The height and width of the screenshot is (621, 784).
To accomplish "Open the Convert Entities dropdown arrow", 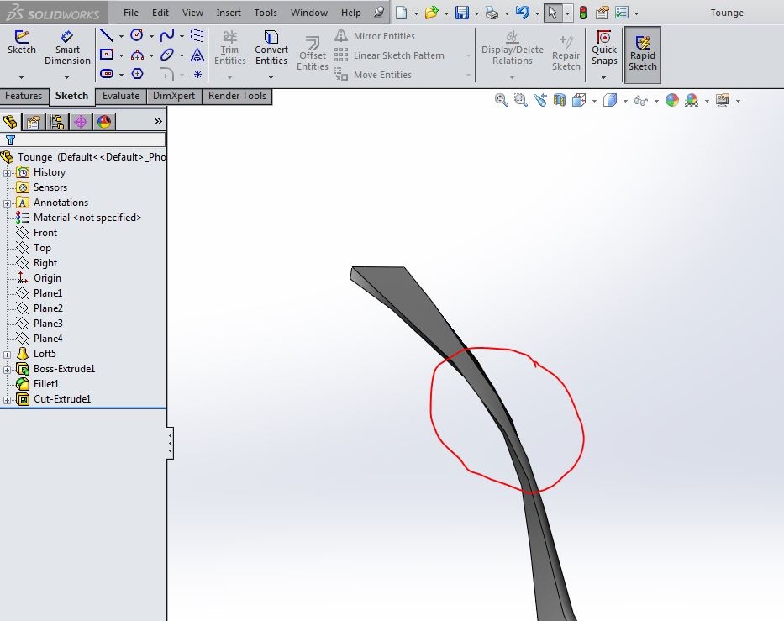I will click(271, 77).
